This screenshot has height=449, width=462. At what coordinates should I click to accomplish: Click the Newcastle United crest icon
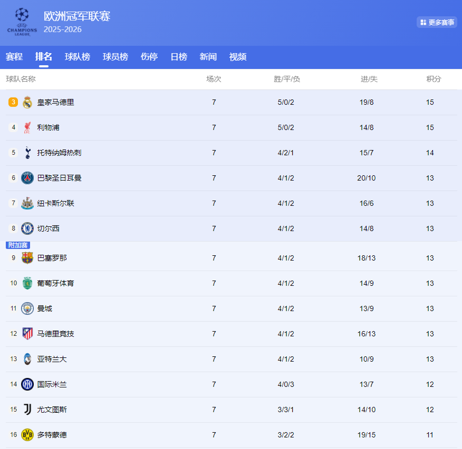tap(27, 204)
